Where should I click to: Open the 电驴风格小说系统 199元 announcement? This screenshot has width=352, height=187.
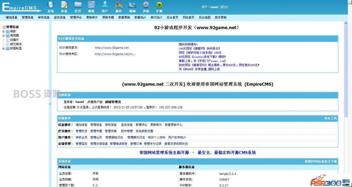click(x=200, y=53)
